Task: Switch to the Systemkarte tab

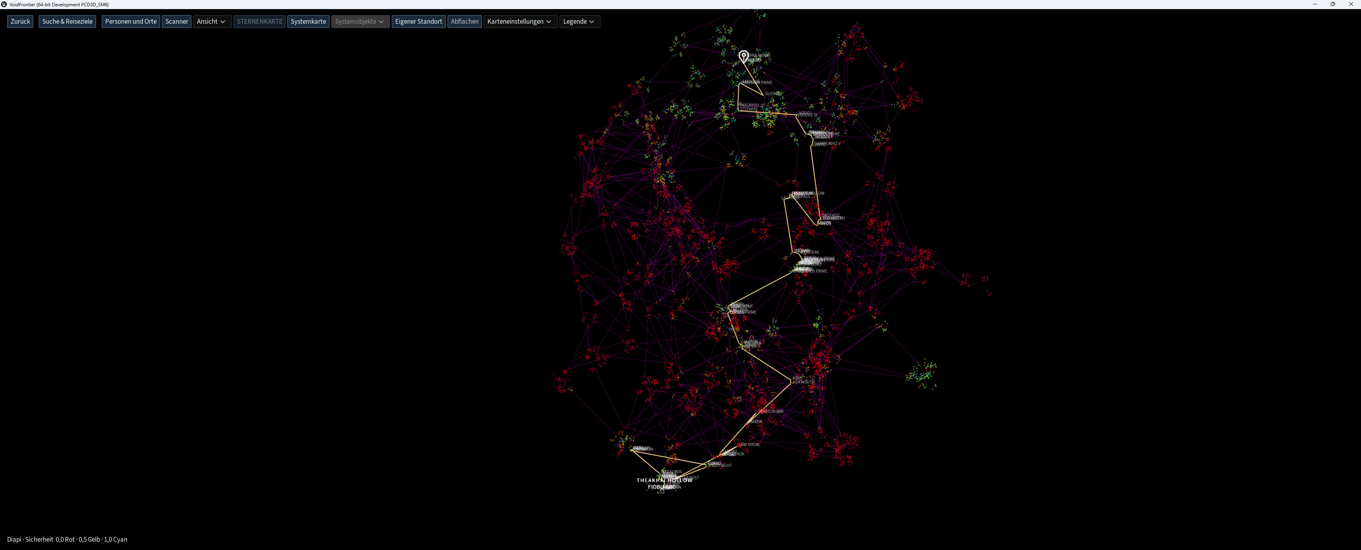Action: [x=308, y=22]
